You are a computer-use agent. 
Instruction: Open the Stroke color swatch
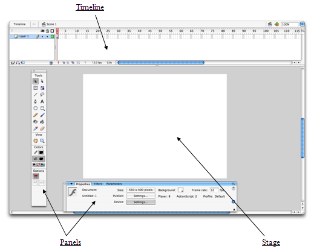[x=41, y=153]
